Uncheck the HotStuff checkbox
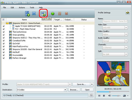 coord(3,52)
